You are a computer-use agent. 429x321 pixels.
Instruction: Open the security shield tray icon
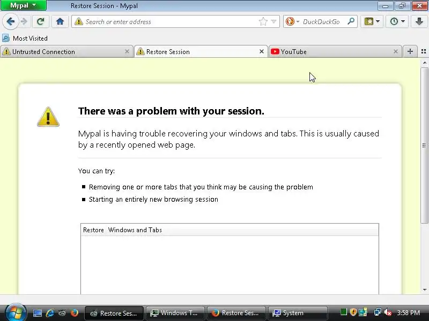pyautogui.click(x=353, y=312)
